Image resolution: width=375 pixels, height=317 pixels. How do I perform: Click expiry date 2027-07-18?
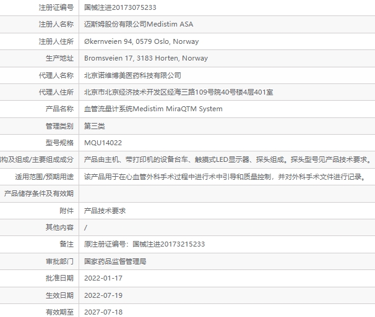pos(103,312)
